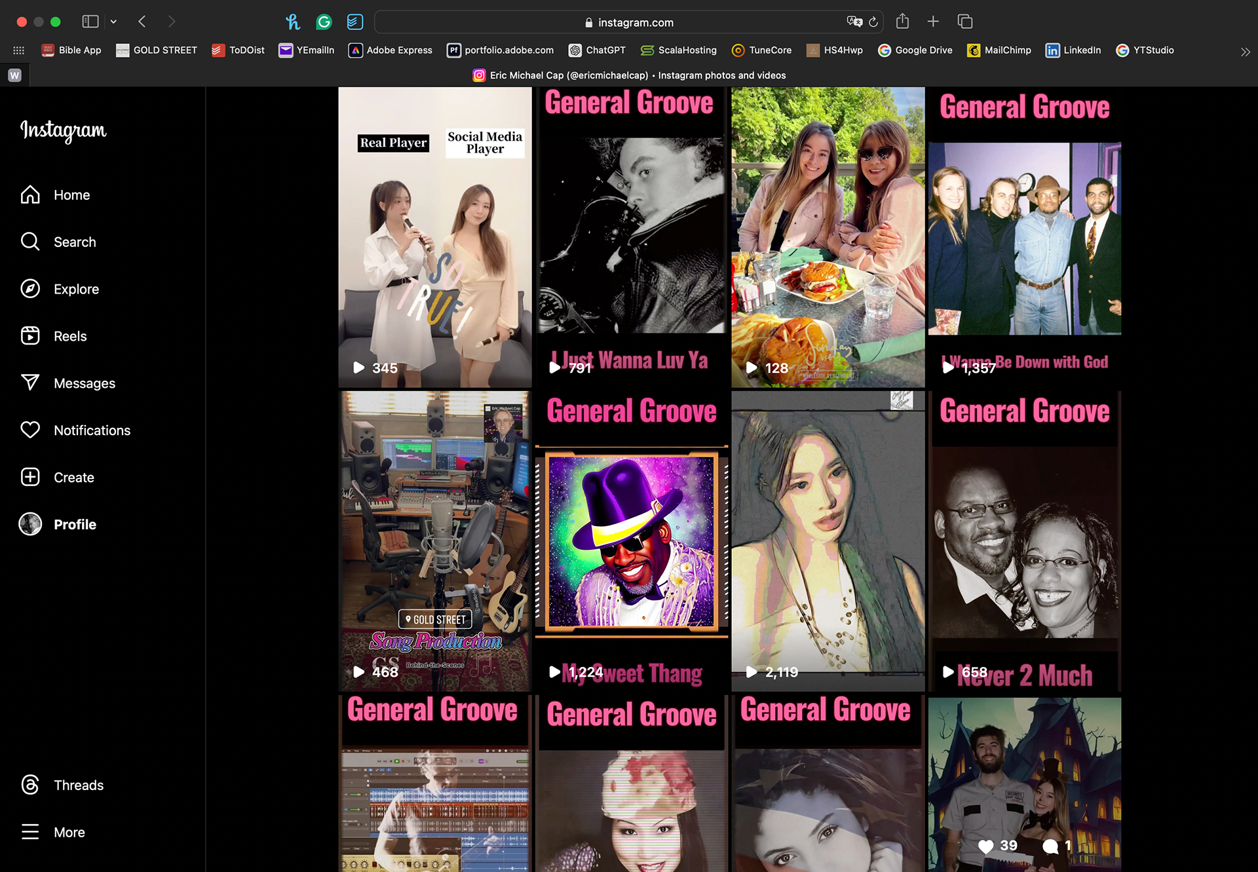Open the General Groove floral hat reel
This screenshot has height=872, width=1258.
pyautogui.click(x=632, y=784)
